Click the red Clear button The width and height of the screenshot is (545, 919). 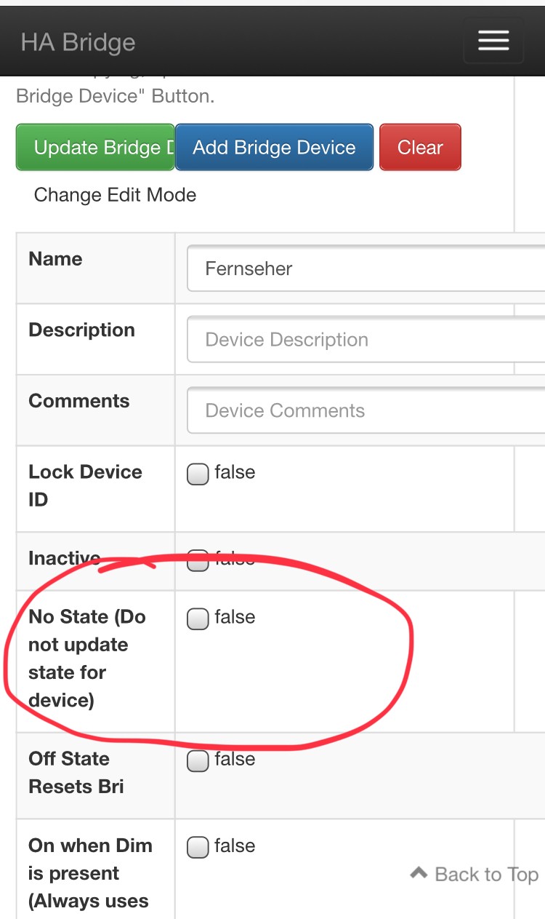[420, 148]
